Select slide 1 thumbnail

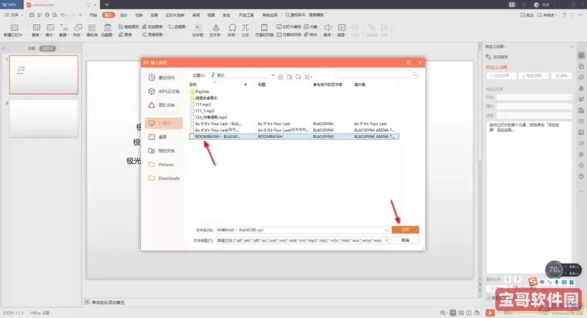(43, 74)
